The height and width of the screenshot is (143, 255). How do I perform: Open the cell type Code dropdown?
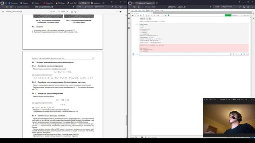[160, 15]
